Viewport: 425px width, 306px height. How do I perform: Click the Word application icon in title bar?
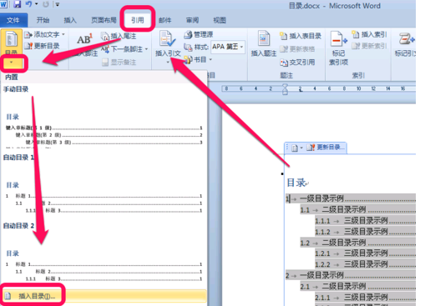click(x=4, y=4)
